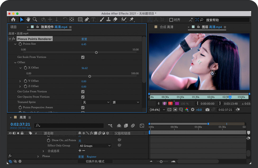Screen dimensions: 258x168
Task: Select the Puppet Pin tool
Action: tap(132, 19)
